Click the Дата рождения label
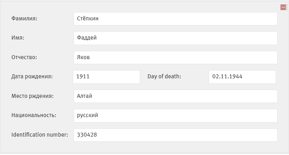 coord(32,76)
